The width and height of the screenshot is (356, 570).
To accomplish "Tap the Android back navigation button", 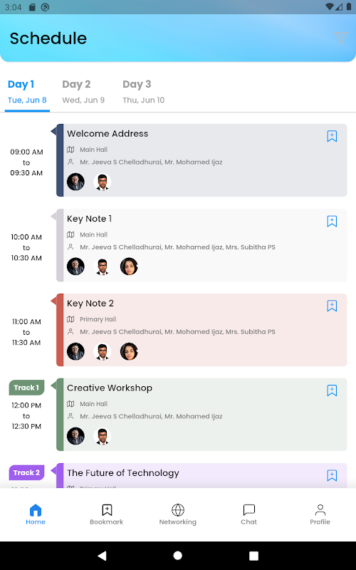I will [102, 555].
